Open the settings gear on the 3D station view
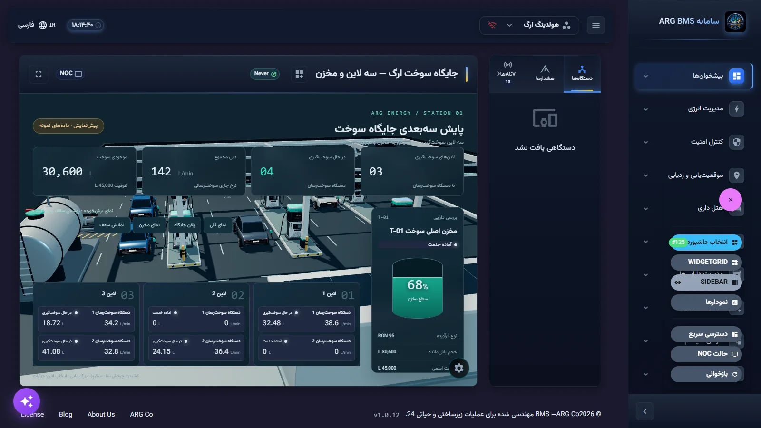The height and width of the screenshot is (428, 761). pyautogui.click(x=459, y=368)
